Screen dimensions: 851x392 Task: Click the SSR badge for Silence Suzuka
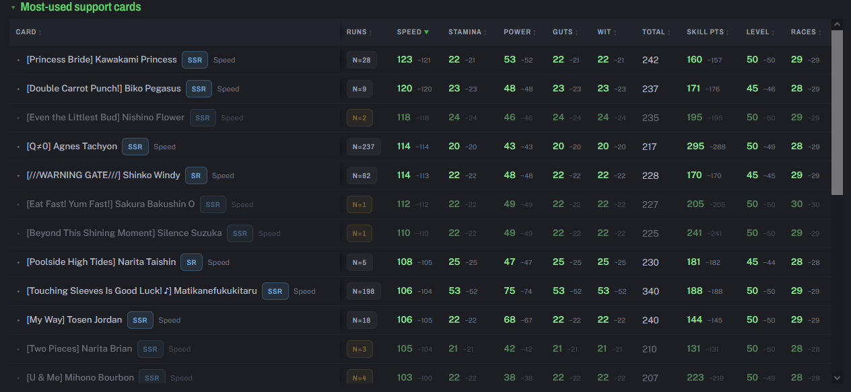pos(240,233)
